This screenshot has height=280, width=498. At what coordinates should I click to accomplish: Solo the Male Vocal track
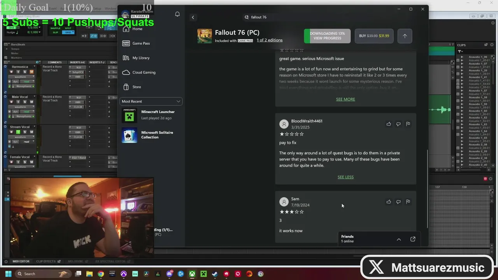click(25, 102)
